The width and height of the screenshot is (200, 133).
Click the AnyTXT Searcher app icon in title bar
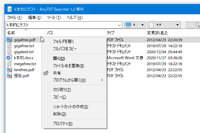click(x=10, y=9)
